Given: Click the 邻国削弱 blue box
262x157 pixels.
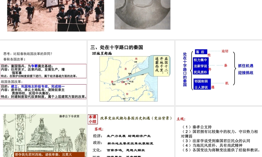Looking at the screenshot, I should [x=202, y=81].
